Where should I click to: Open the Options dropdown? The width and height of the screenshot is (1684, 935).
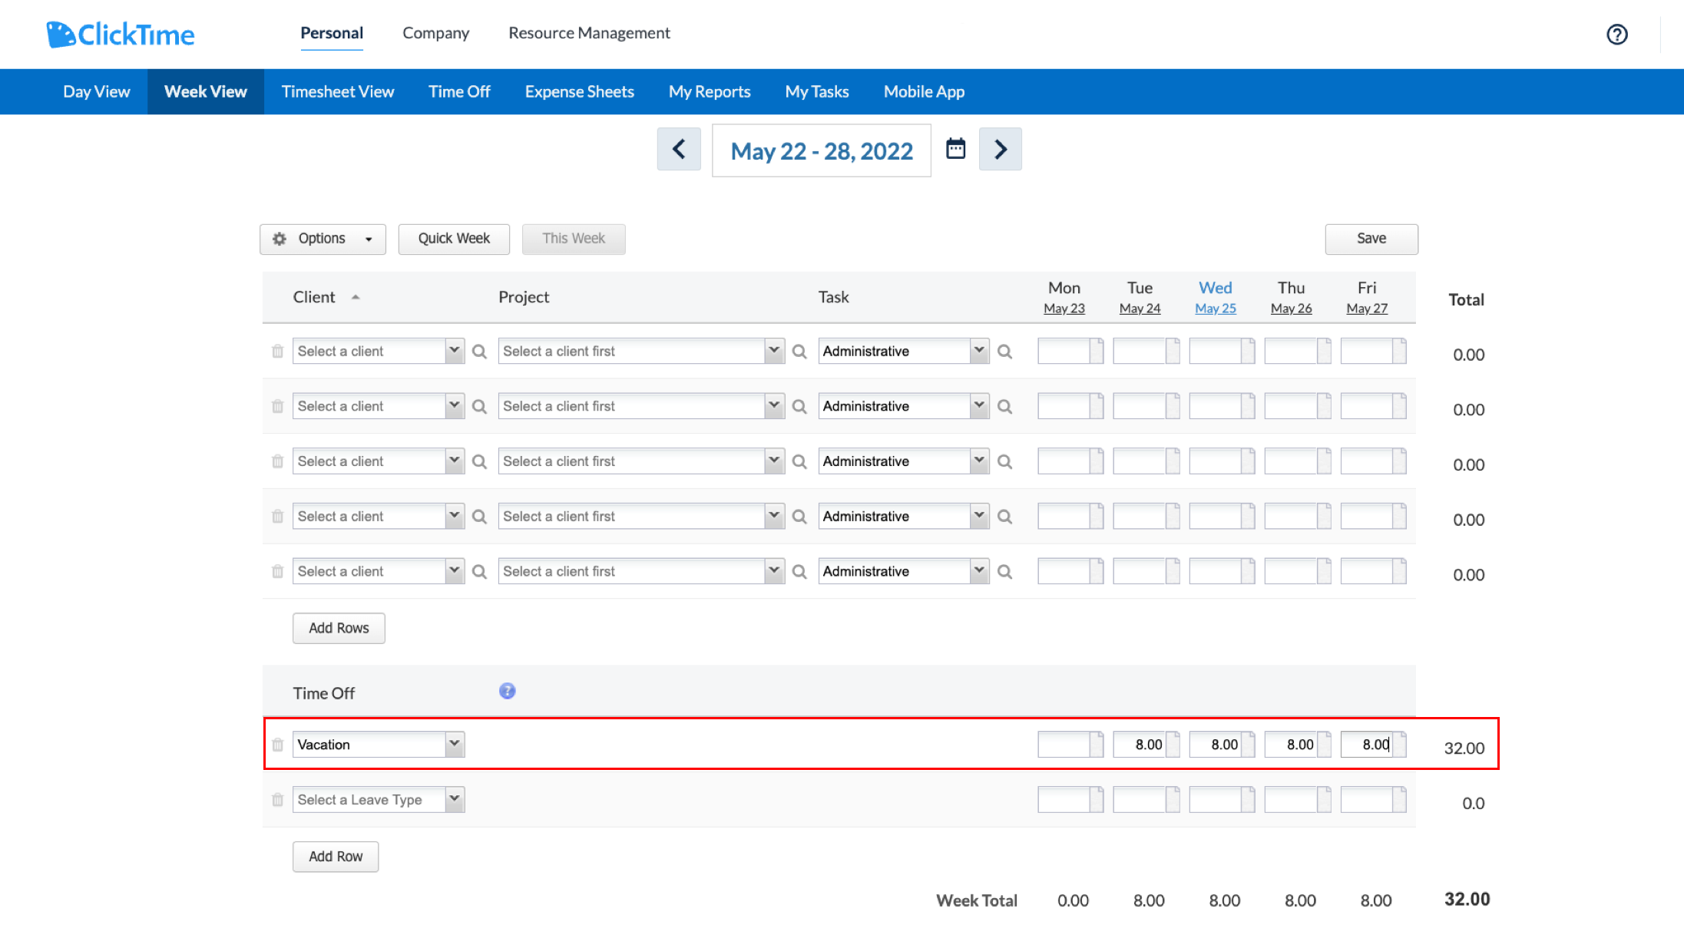click(x=323, y=239)
